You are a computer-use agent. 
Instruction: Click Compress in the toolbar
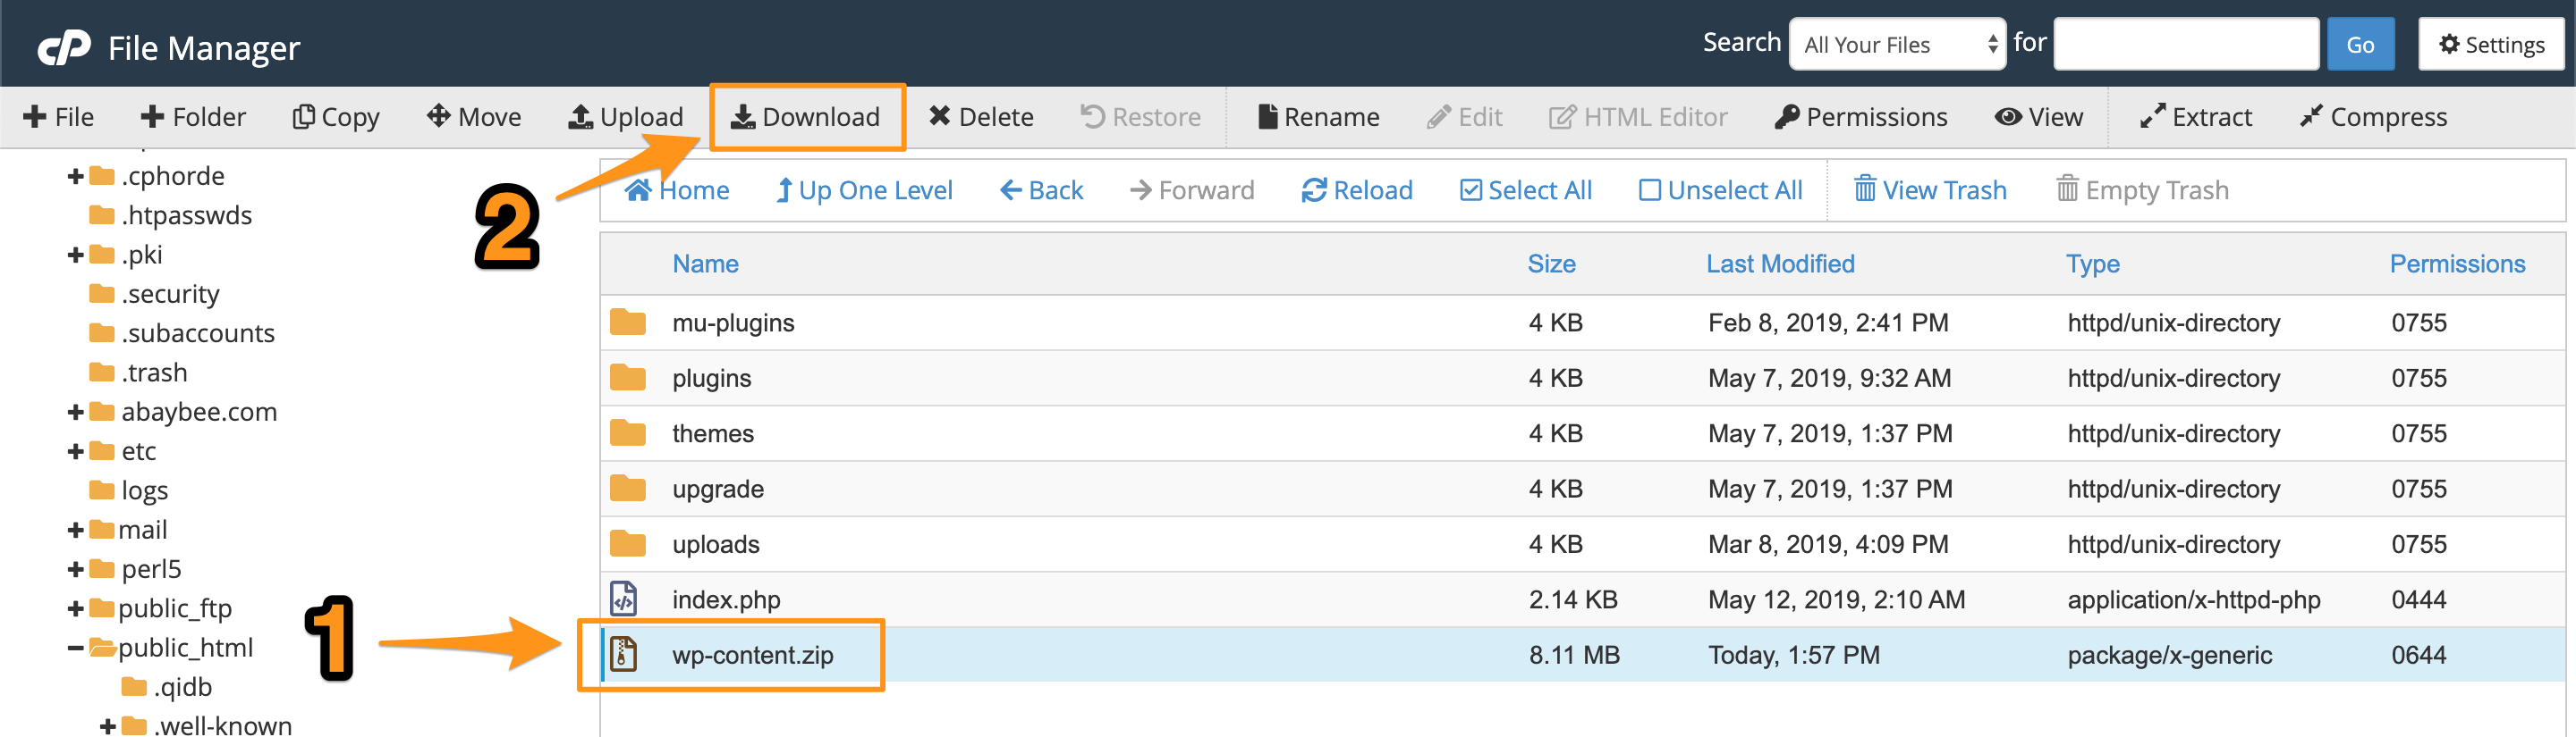tap(2373, 117)
